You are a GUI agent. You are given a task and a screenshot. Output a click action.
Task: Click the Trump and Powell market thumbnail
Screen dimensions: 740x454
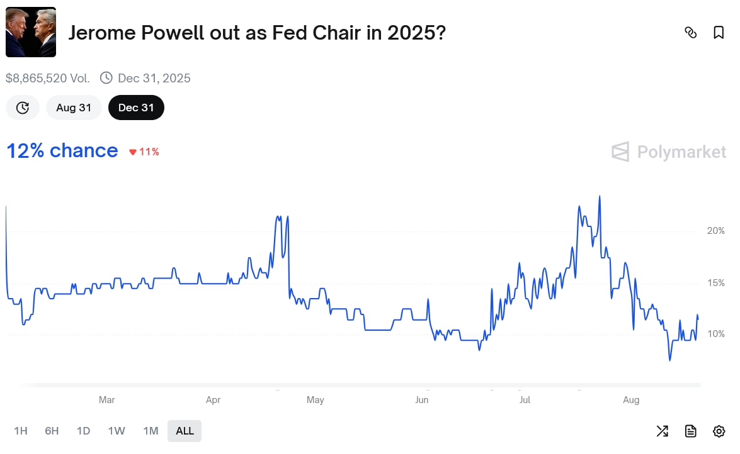pyautogui.click(x=31, y=33)
